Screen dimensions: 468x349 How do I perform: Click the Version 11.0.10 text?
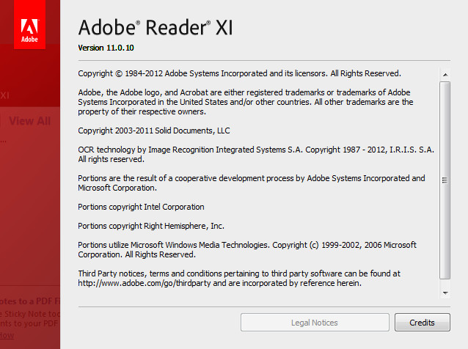(x=106, y=48)
